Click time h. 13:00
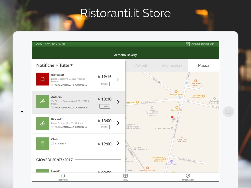This screenshot has width=251, height=188. [x=105, y=121]
